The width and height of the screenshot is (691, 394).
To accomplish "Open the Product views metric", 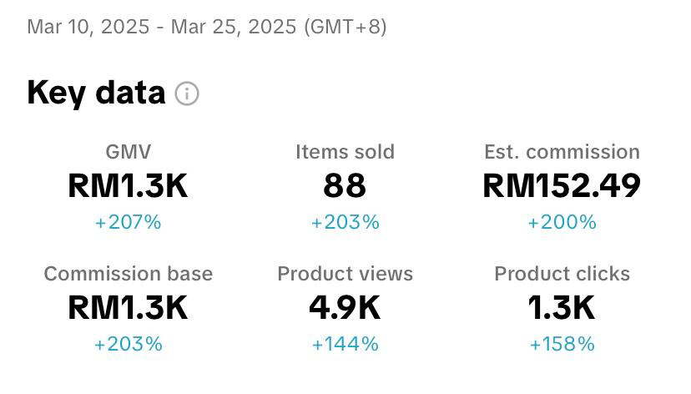I will [345, 274].
